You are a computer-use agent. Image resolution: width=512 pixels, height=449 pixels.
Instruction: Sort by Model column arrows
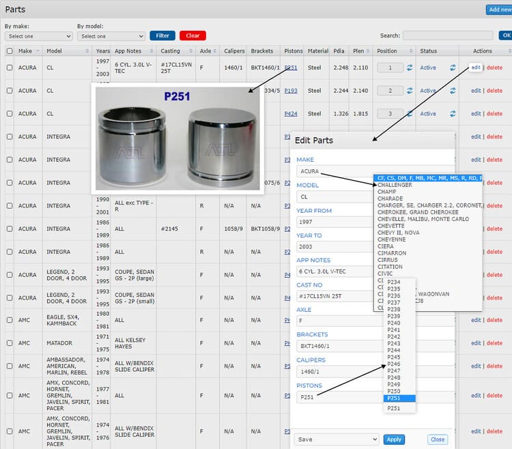tap(87, 51)
